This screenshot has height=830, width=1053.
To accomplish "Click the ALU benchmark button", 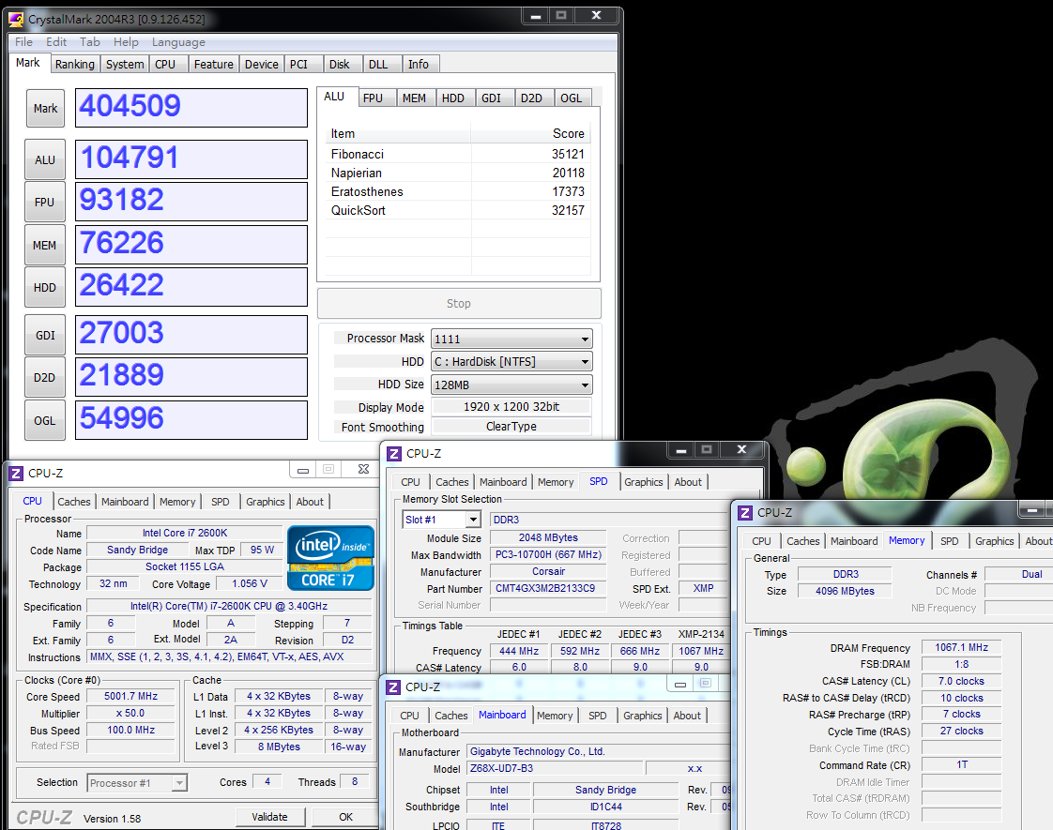I will 45,159.
